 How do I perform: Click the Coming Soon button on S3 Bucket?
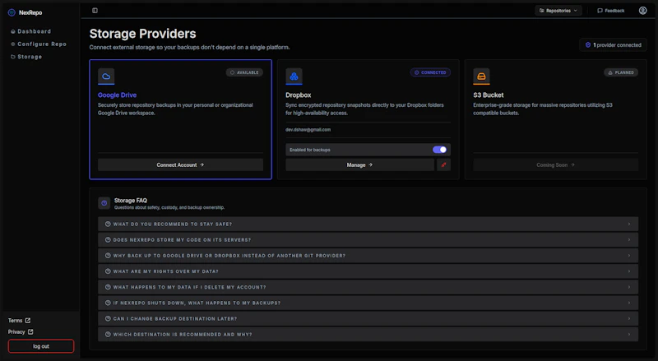[x=556, y=165]
